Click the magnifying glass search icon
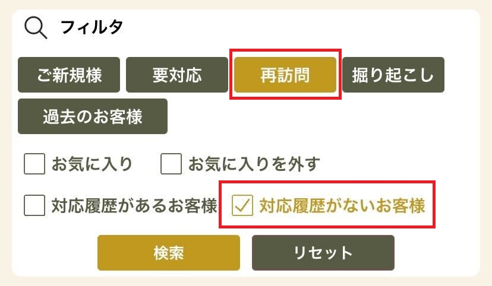The width and height of the screenshot is (492, 286). click(35, 27)
